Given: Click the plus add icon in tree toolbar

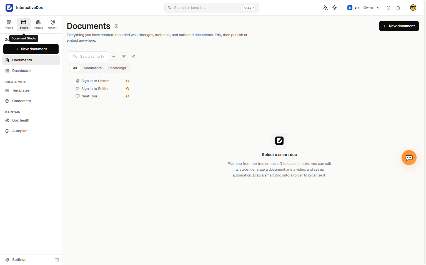Looking at the screenshot, I should pyautogui.click(x=114, y=56).
